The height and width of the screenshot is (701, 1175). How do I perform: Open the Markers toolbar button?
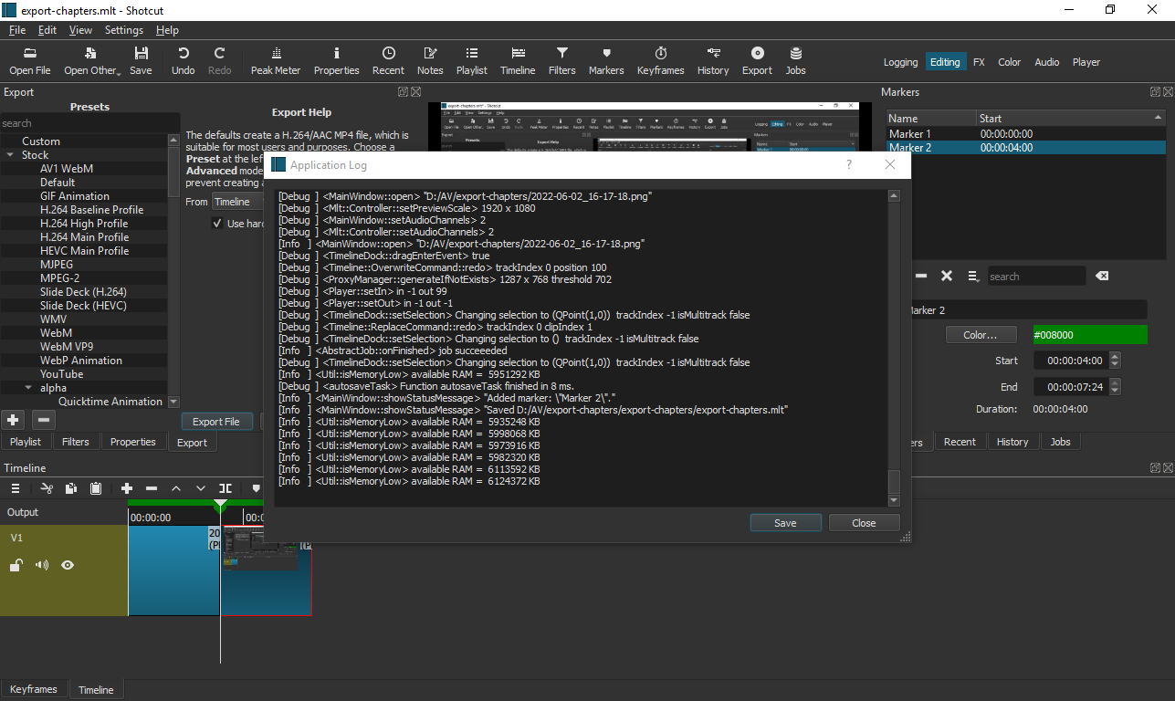point(606,60)
